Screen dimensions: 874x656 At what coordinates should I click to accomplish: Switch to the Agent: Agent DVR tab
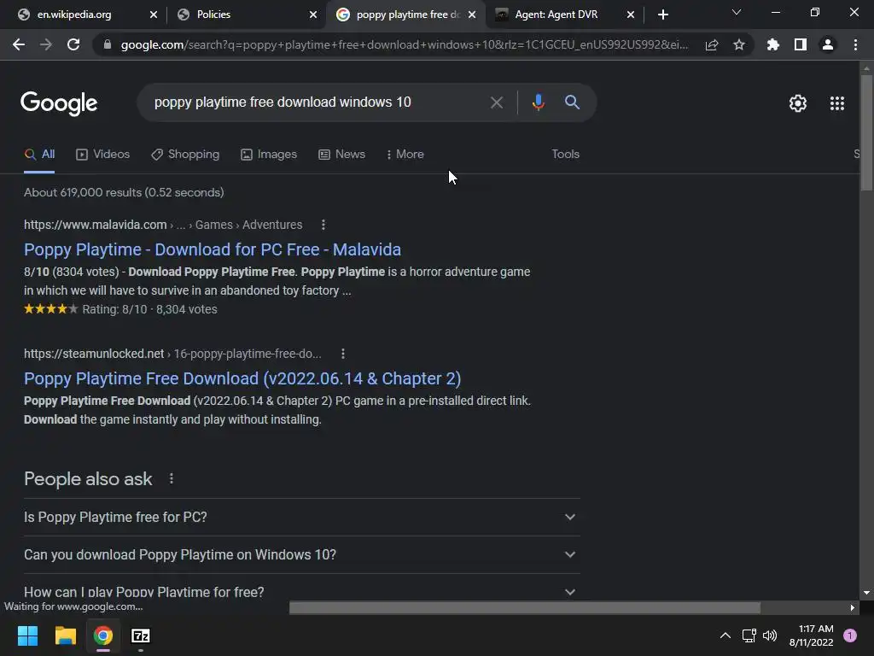point(556,15)
